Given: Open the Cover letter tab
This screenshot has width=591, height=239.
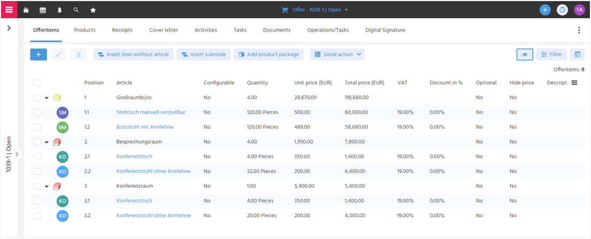Looking at the screenshot, I should 164,30.
